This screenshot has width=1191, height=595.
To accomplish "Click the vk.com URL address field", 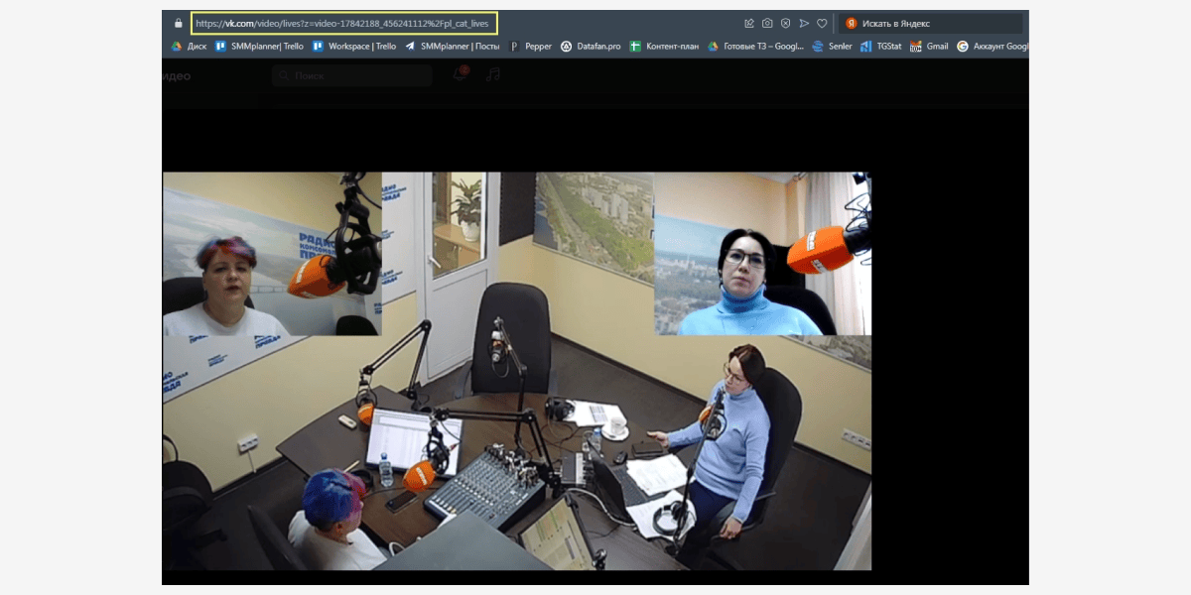I will [342, 23].
